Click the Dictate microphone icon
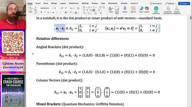Image resolution: width=192 pixels, height=107 pixels. 125,9
